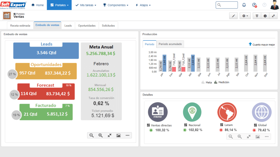Click the compass icon with red badge
Image resolution: width=280 pixels, height=157 pixels.
point(254,5)
